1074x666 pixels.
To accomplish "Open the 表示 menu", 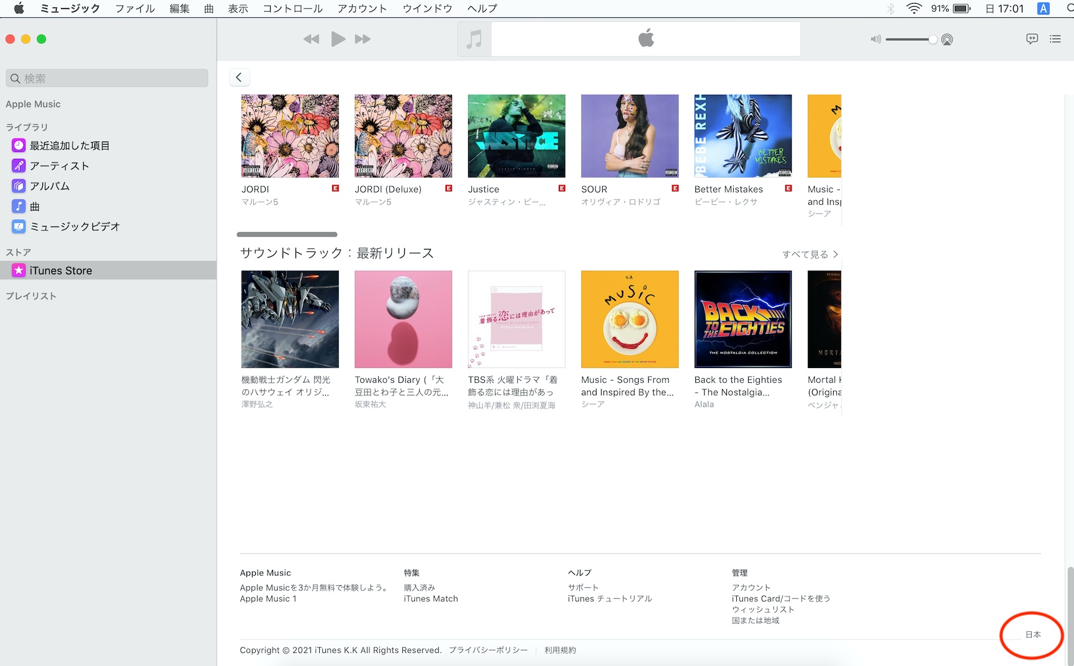I will click(x=238, y=9).
